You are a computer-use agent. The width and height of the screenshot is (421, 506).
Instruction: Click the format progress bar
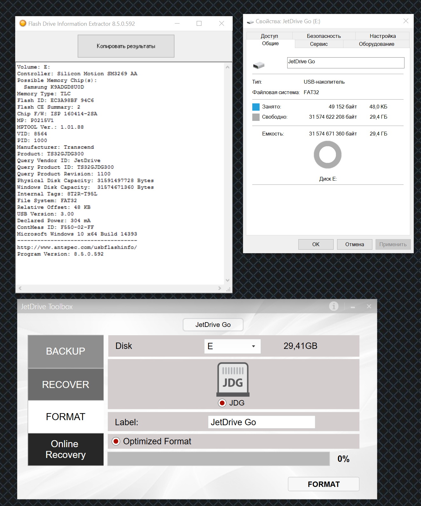coord(219,459)
